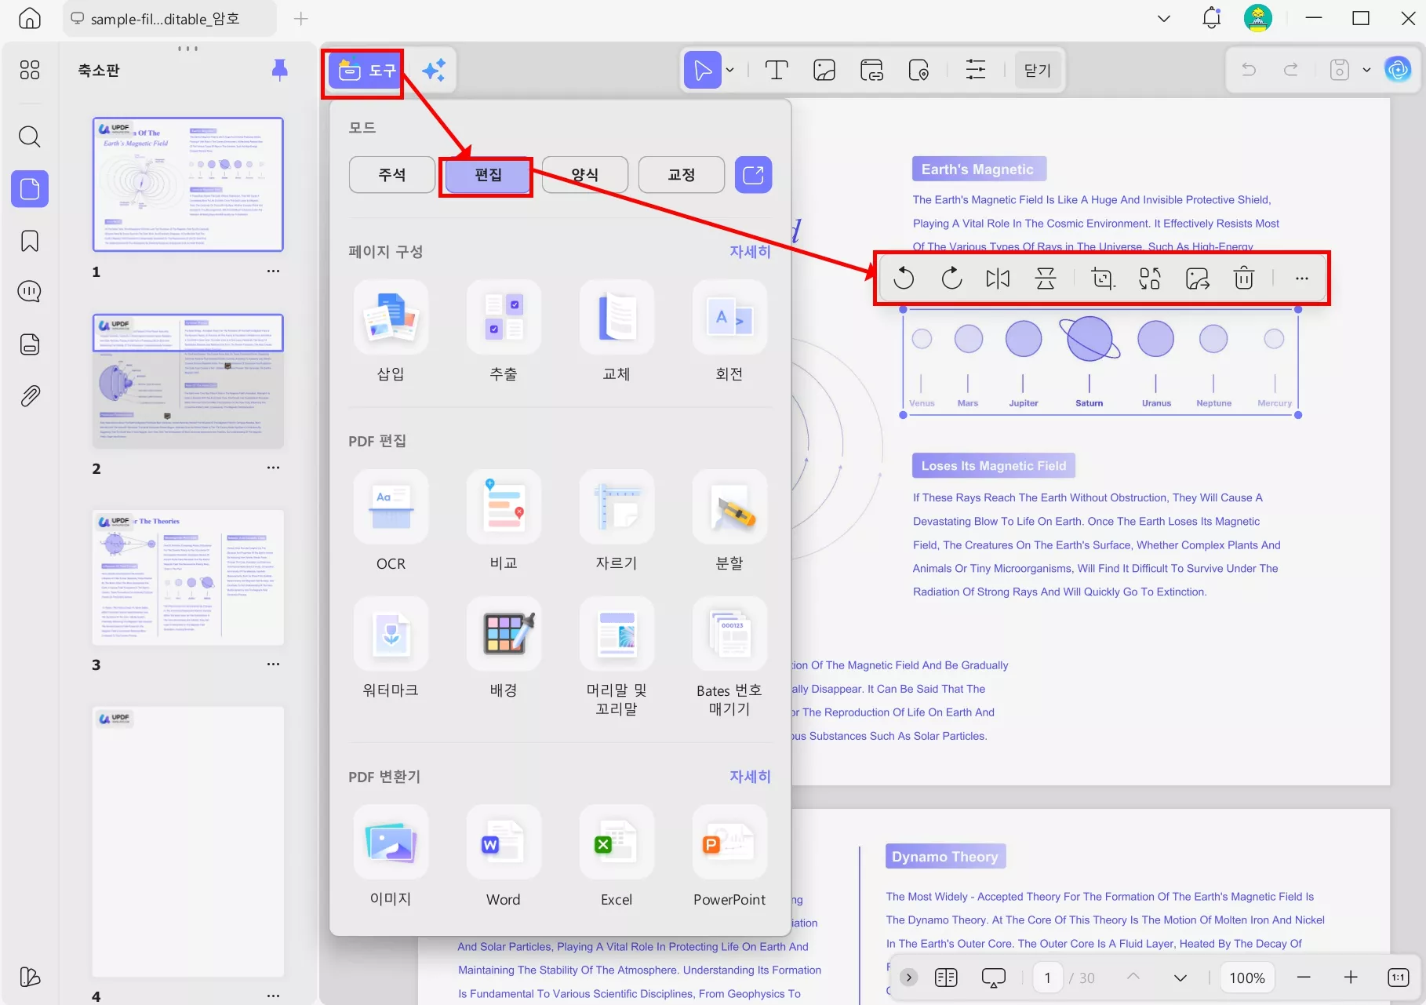
Task: Open the search panel in left sidebar
Action: (30, 137)
